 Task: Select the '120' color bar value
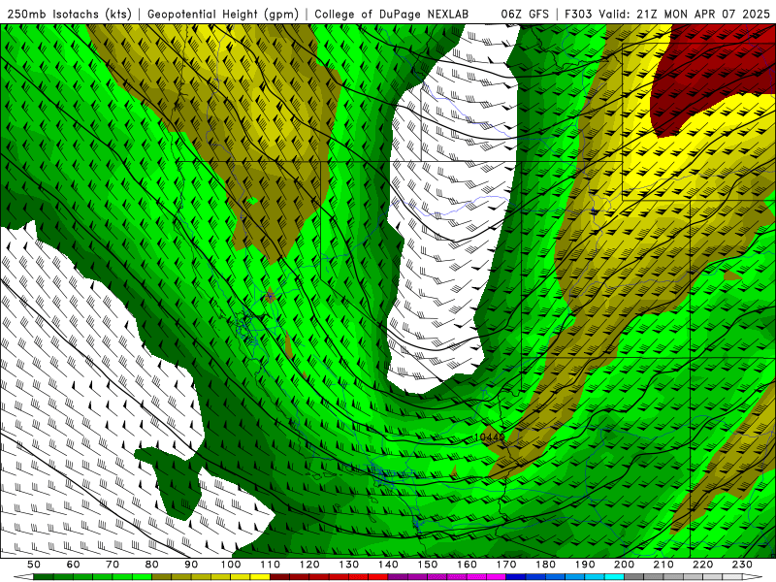pyautogui.click(x=309, y=565)
